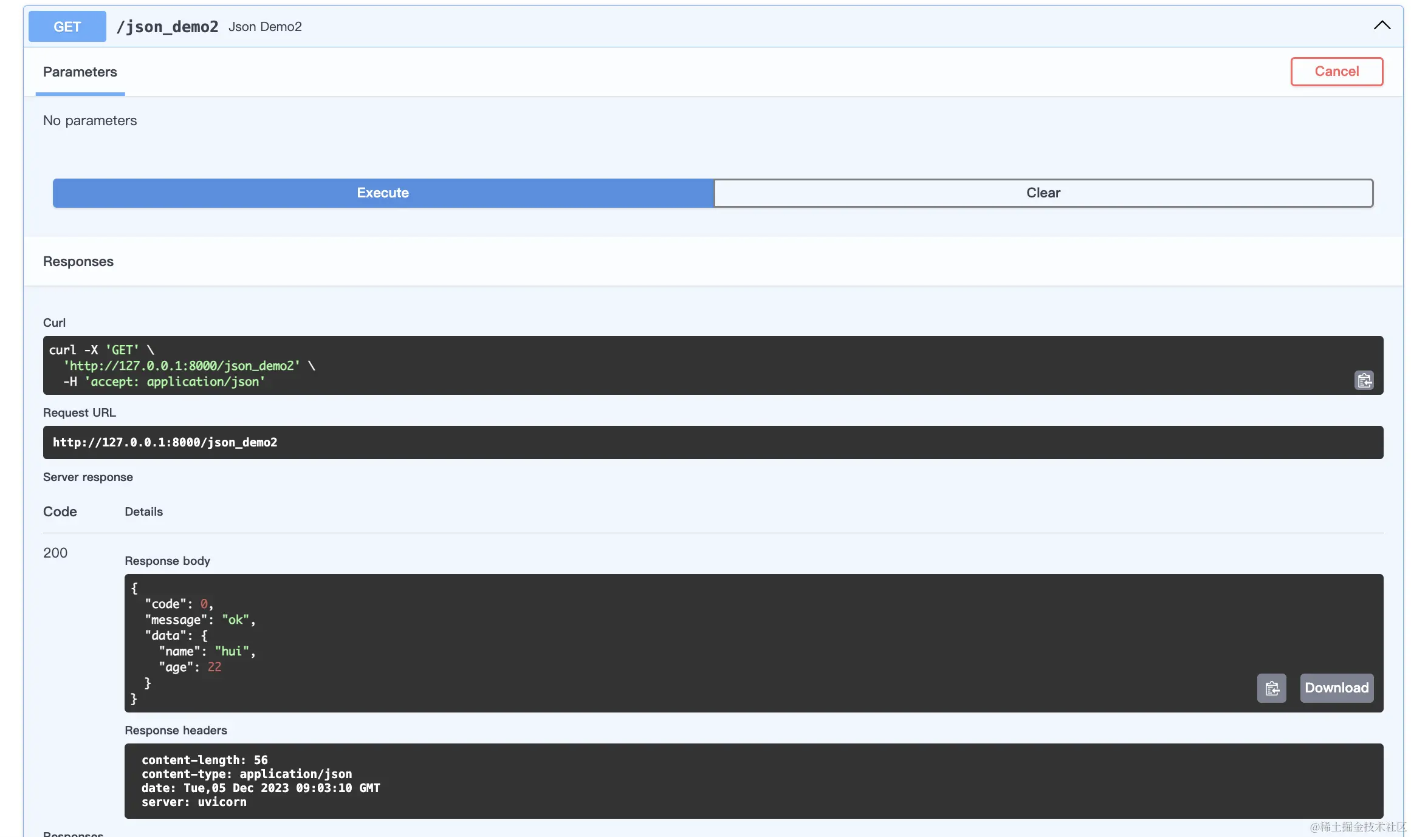Click the No parameters section text

coord(90,120)
